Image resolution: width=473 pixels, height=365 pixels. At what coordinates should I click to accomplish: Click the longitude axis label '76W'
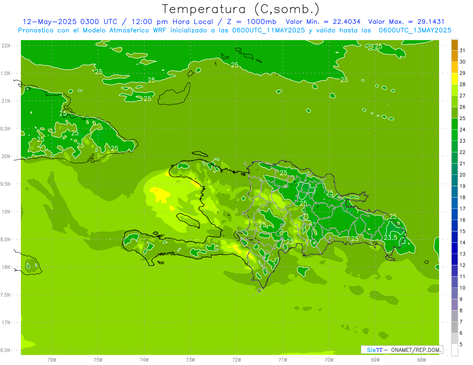(x=52, y=360)
